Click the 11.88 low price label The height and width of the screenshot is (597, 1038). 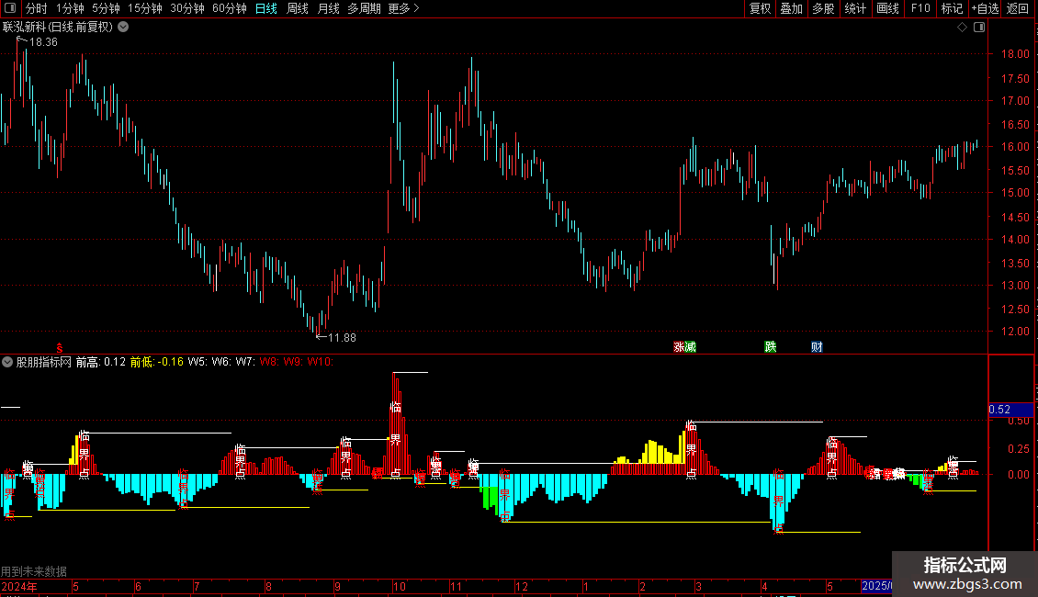pyautogui.click(x=342, y=338)
